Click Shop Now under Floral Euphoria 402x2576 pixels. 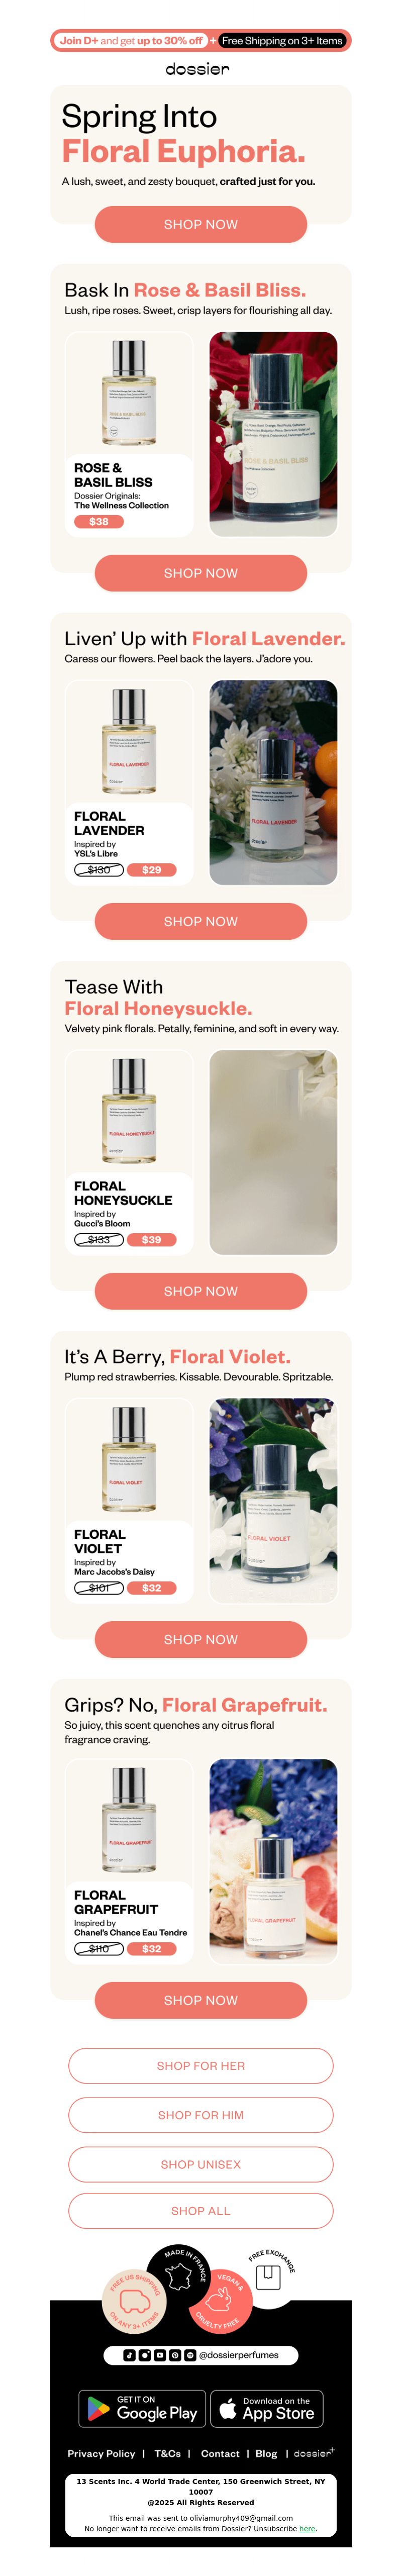[x=201, y=224]
